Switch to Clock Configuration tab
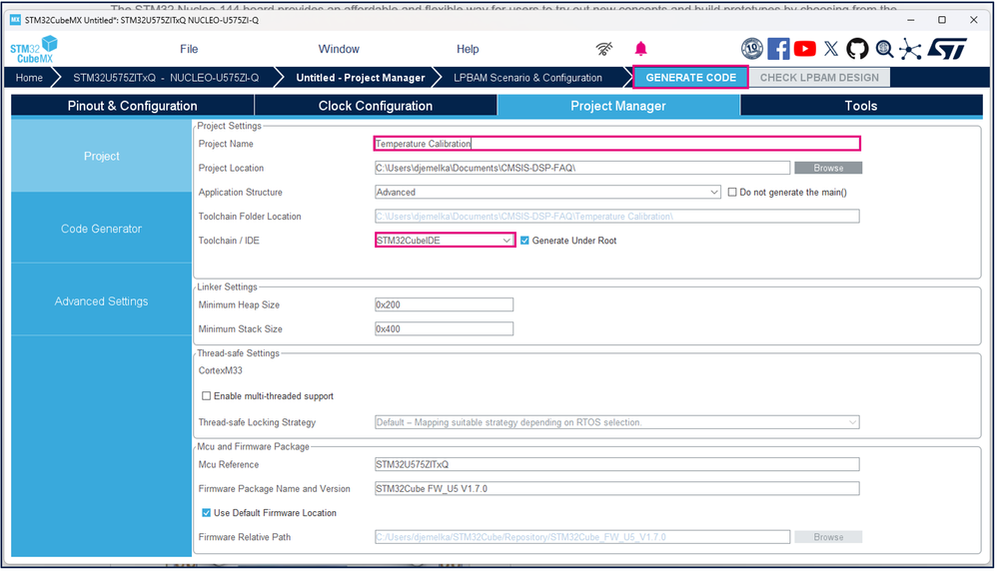Screen dimensions: 998x573 pos(376,106)
